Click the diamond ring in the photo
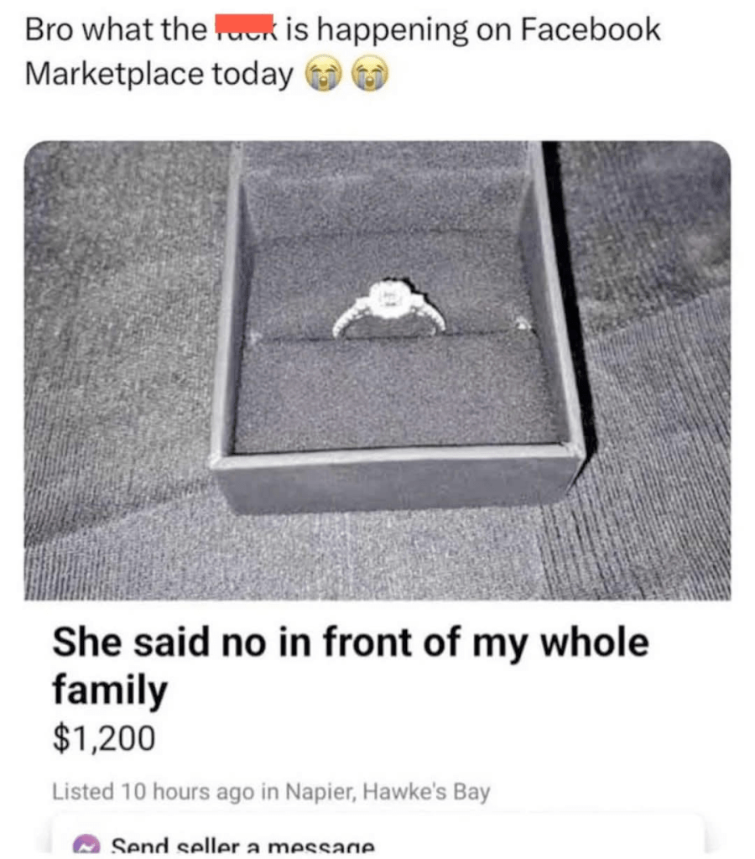 click(x=389, y=310)
